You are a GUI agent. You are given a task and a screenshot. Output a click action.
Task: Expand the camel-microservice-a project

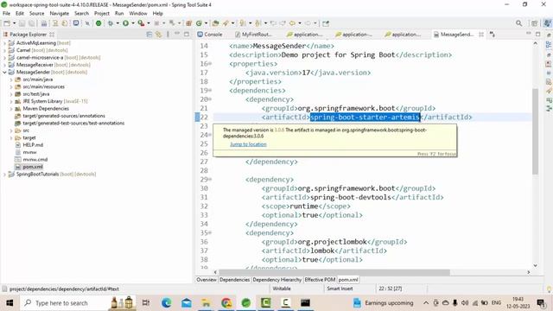coord(4,58)
